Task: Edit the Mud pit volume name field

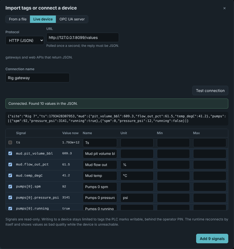Action: pyautogui.click(x=100, y=153)
